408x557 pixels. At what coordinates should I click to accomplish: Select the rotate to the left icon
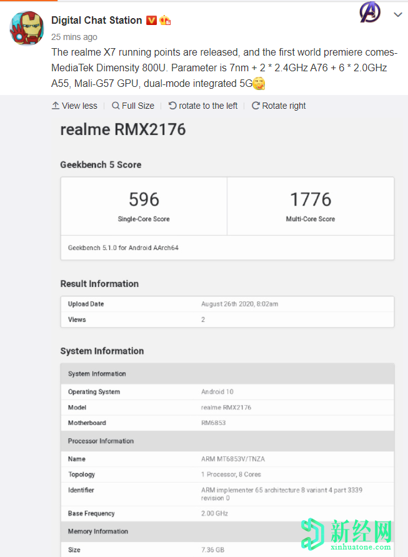pos(171,106)
